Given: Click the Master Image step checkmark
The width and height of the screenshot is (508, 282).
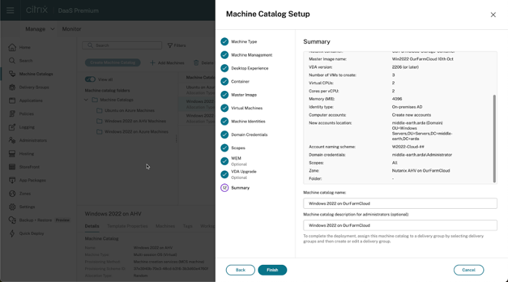Looking at the screenshot, I should coord(225,95).
